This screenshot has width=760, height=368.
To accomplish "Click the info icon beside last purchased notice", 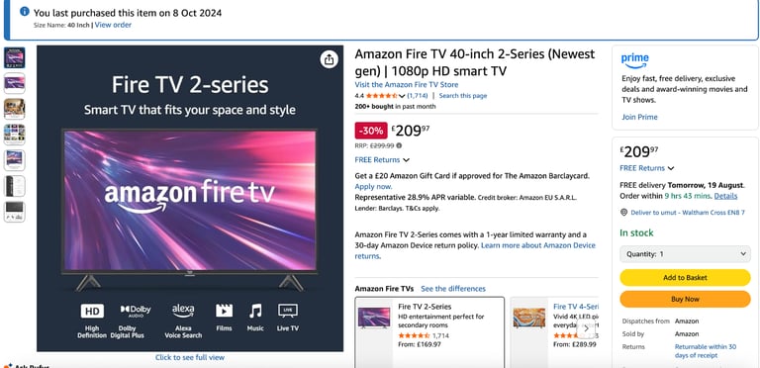I will point(24,12).
